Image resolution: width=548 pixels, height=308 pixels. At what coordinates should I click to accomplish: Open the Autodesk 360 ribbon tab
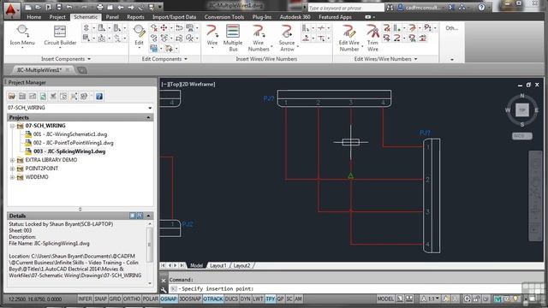click(295, 17)
